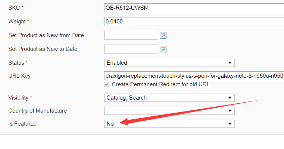Click the "Country of Manufacture" label text
The height and width of the screenshot is (149, 284).
37,111
